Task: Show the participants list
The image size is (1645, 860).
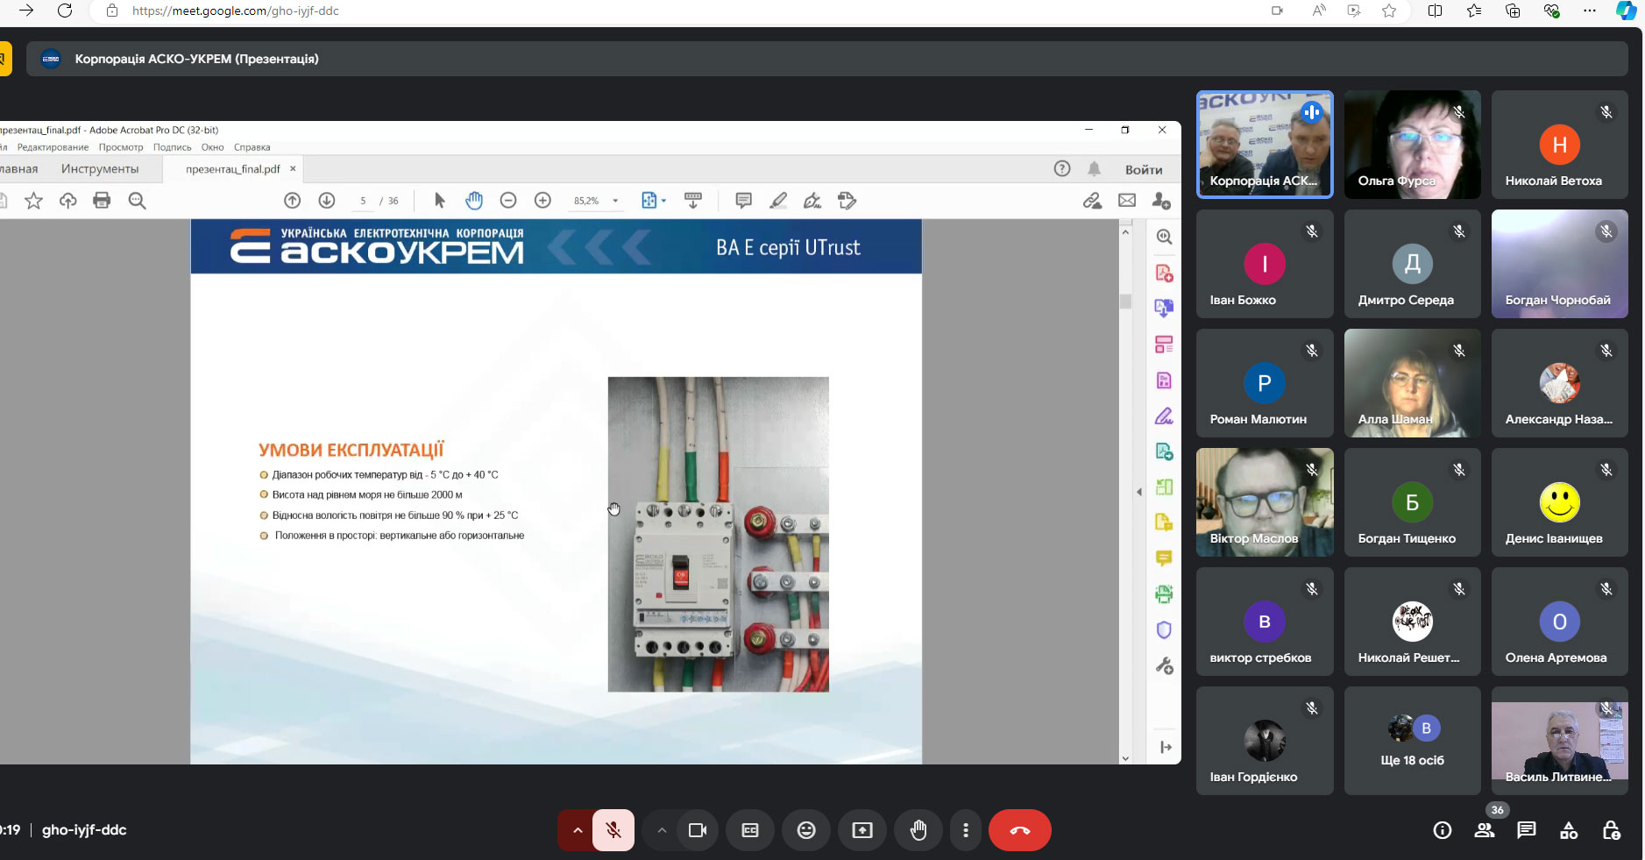Action: click(1485, 830)
